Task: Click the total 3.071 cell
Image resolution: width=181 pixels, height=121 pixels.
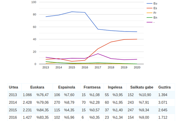Action: point(166,102)
